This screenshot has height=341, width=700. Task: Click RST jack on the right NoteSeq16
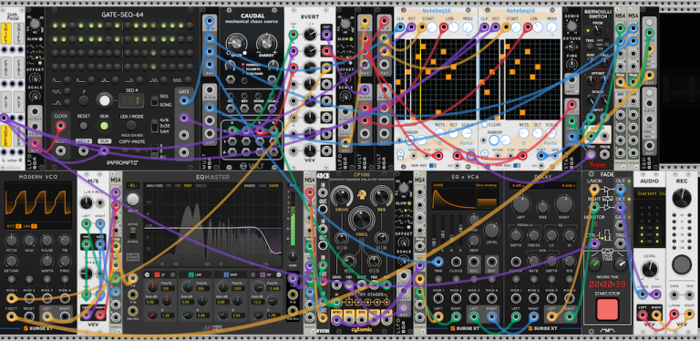pyautogui.click(x=495, y=27)
